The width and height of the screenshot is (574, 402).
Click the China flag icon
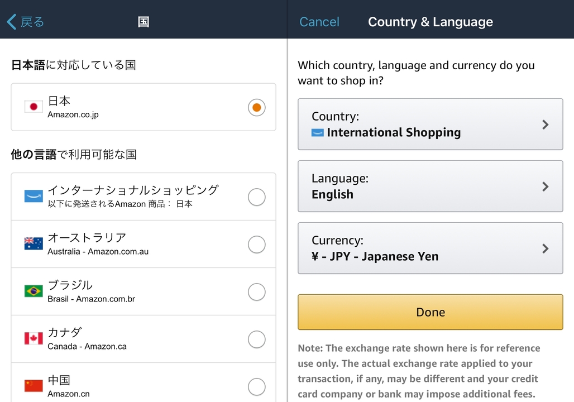pyautogui.click(x=34, y=386)
